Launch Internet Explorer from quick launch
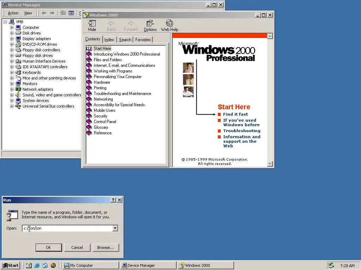 (37, 265)
